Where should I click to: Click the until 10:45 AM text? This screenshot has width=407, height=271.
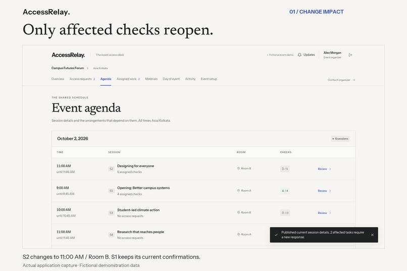pyautogui.click(x=66, y=216)
